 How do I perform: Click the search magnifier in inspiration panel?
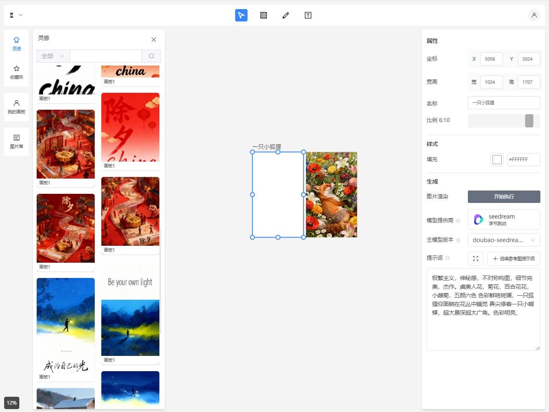[x=151, y=56]
